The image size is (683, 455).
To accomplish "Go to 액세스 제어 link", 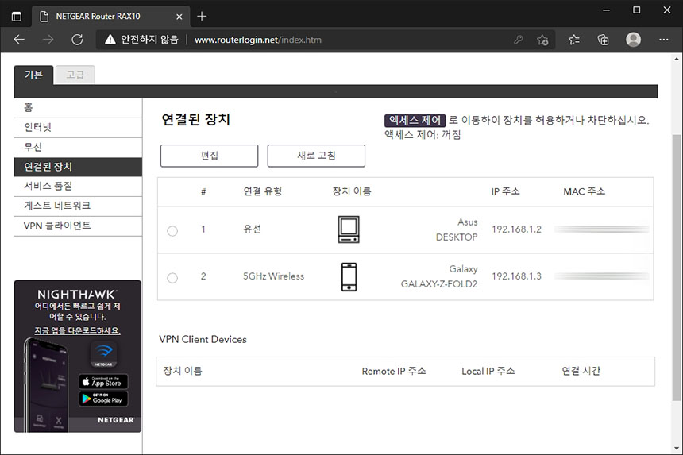I will click(x=415, y=120).
